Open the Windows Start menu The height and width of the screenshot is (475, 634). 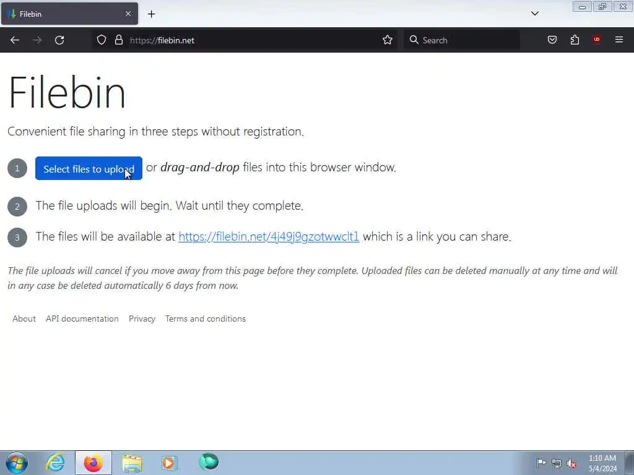point(17,463)
